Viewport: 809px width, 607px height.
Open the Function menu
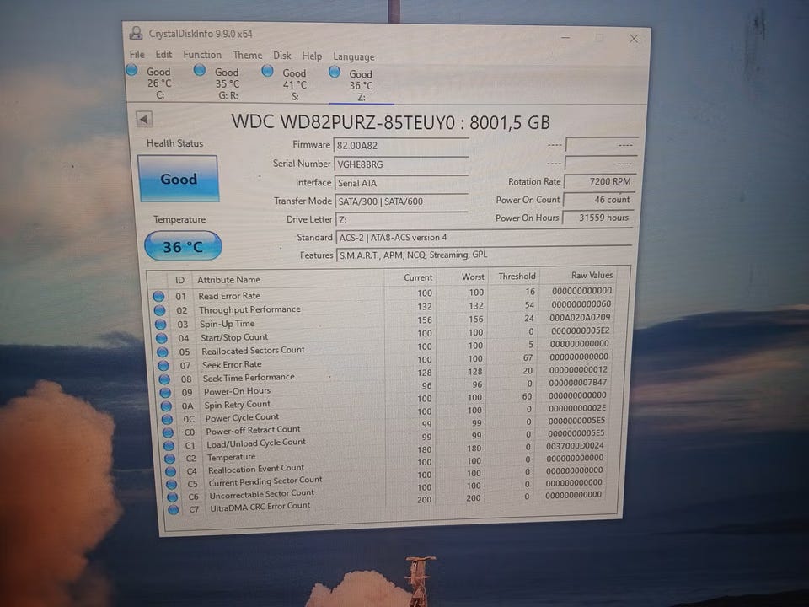tap(201, 55)
